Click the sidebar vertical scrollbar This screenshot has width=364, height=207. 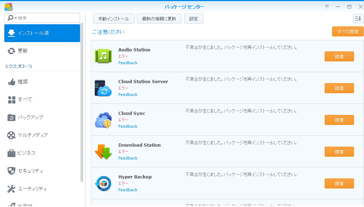tap(82, 102)
